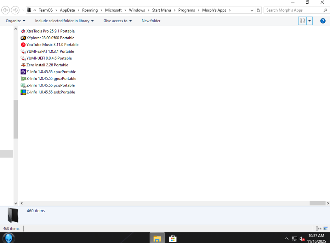Click the Back navigation arrow
330x243 pixels.
5,10
